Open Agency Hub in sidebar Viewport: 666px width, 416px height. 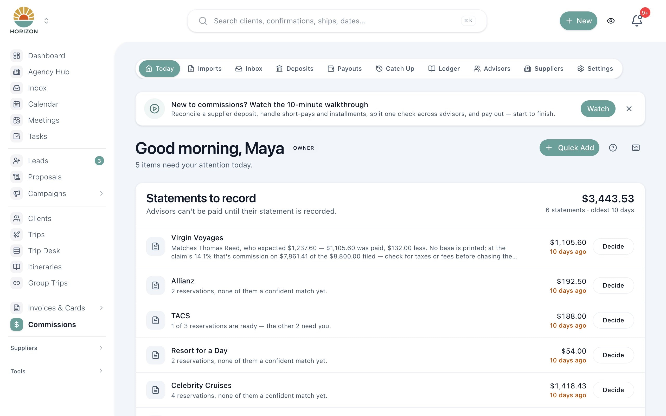[57, 72]
